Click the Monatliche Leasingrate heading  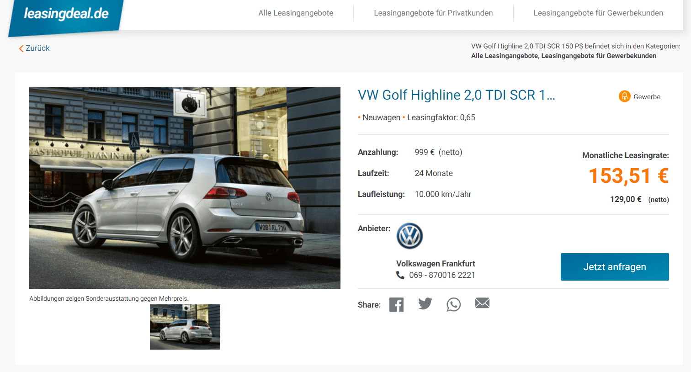625,155
